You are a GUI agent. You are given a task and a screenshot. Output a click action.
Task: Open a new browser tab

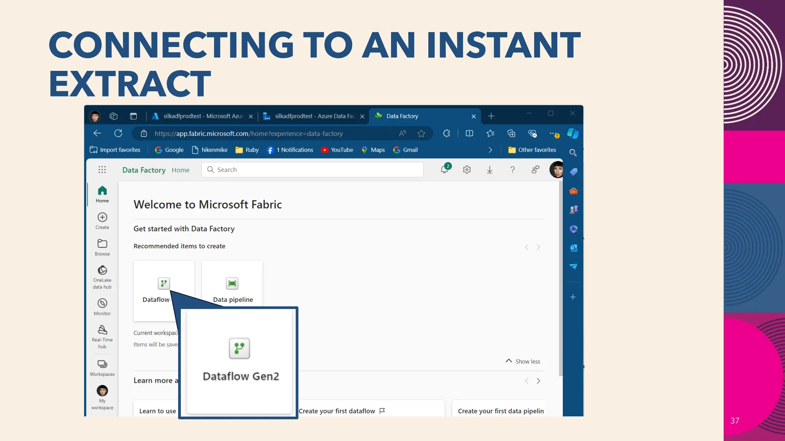coord(491,116)
